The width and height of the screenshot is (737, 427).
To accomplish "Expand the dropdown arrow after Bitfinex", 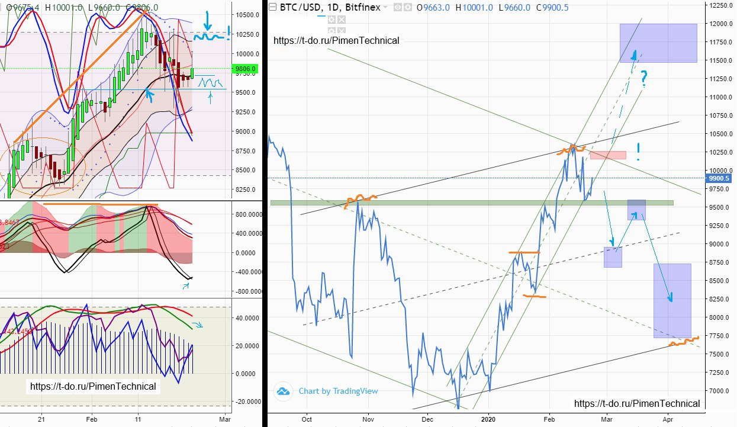I will pyautogui.click(x=385, y=7).
